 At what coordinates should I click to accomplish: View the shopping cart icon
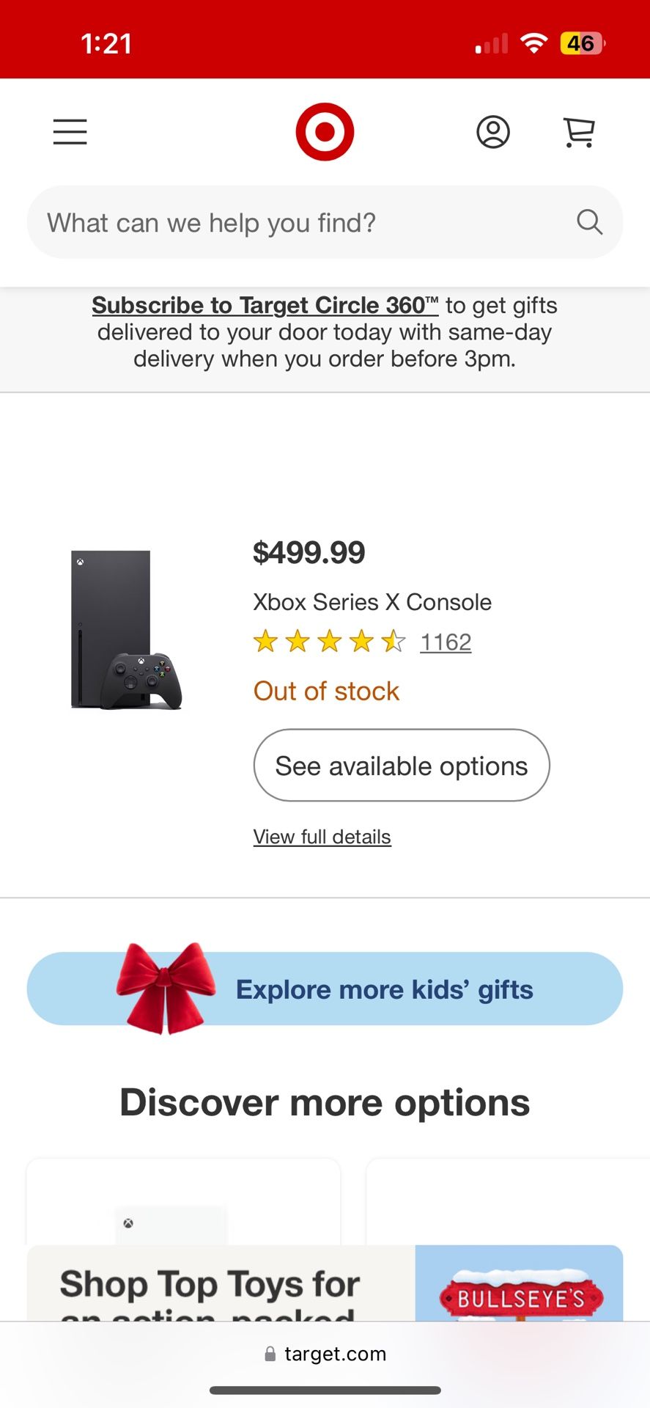[578, 132]
